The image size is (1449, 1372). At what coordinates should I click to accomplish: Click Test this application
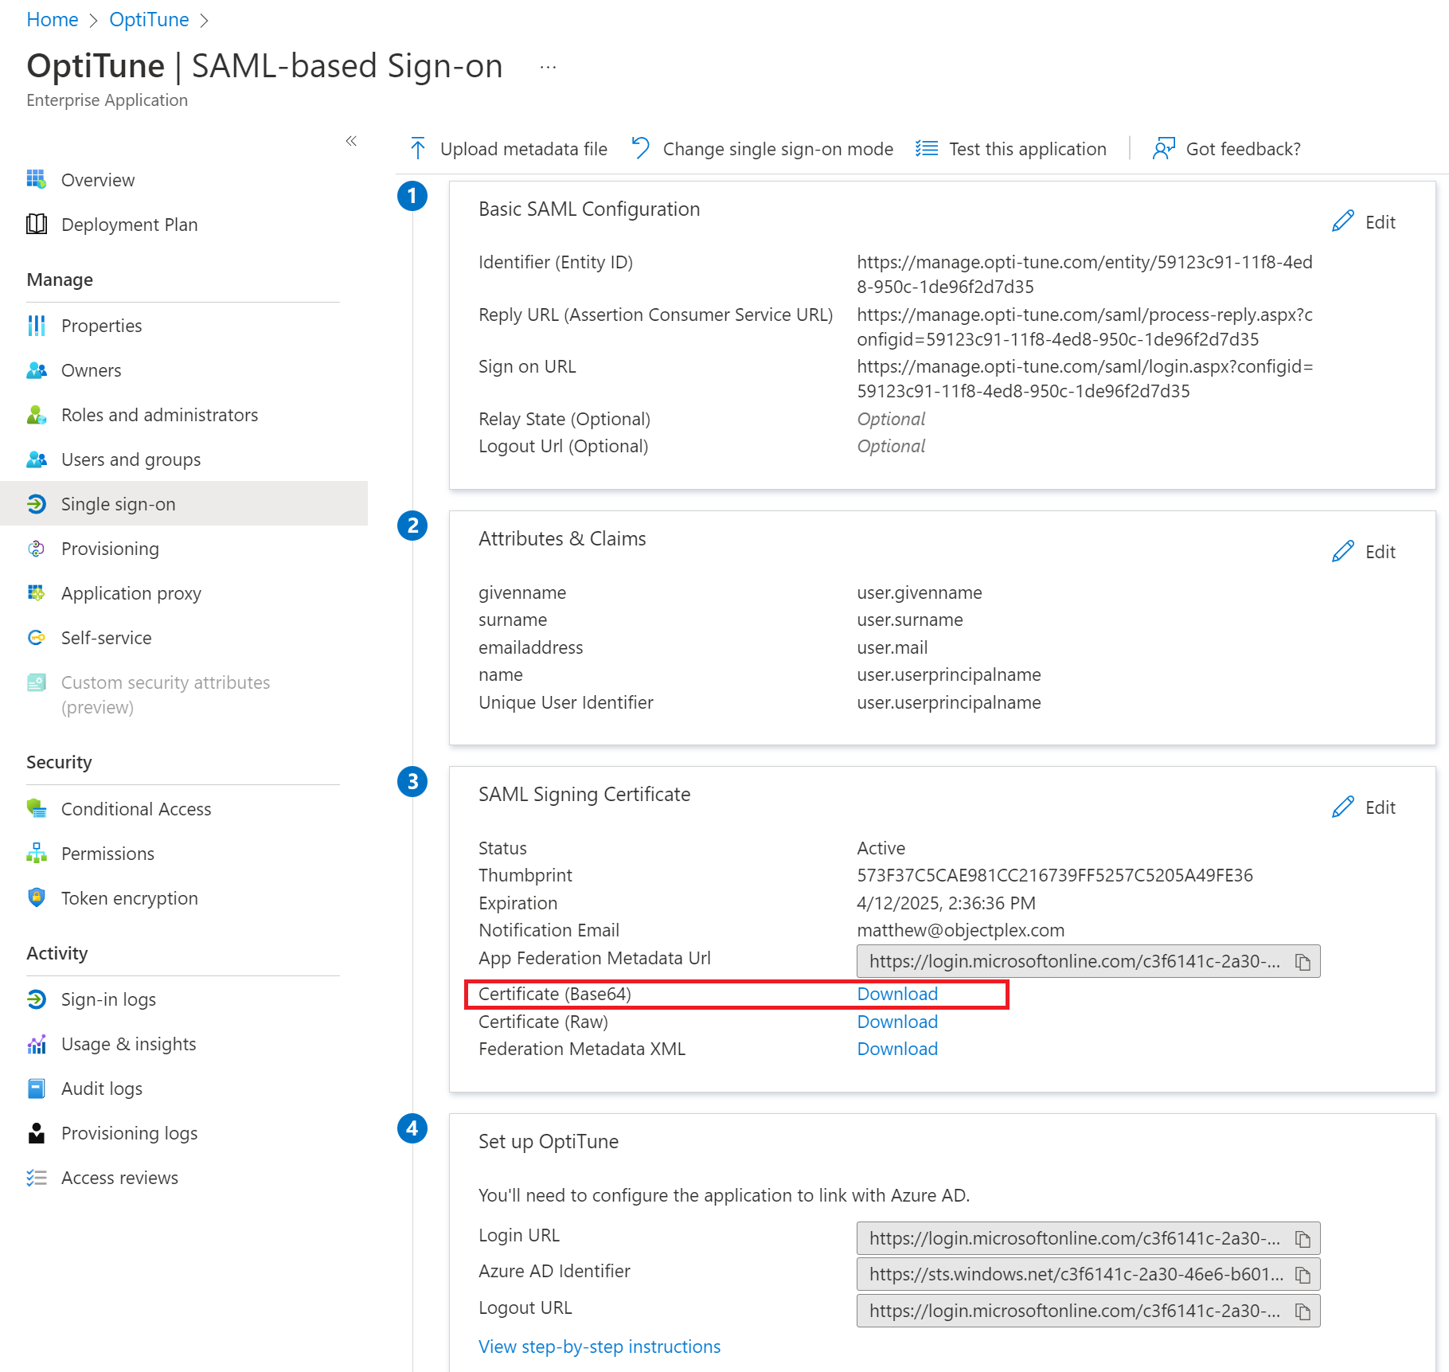point(1010,149)
